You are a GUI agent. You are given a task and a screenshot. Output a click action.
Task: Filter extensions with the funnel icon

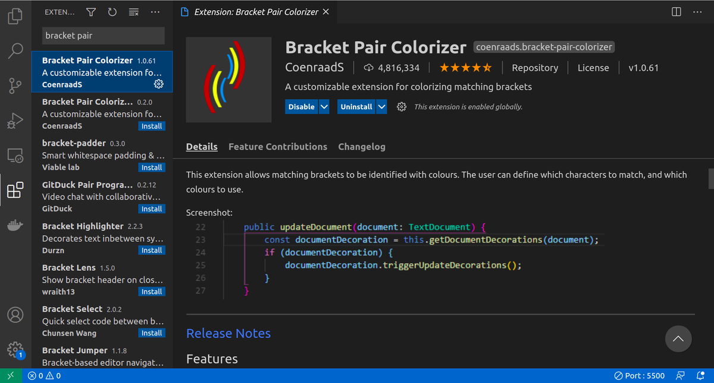[90, 11]
